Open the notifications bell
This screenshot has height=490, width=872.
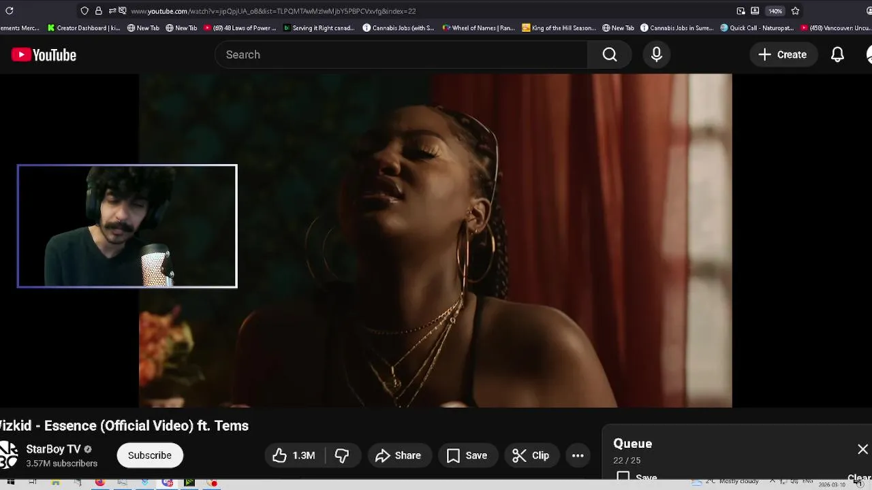click(x=838, y=54)
